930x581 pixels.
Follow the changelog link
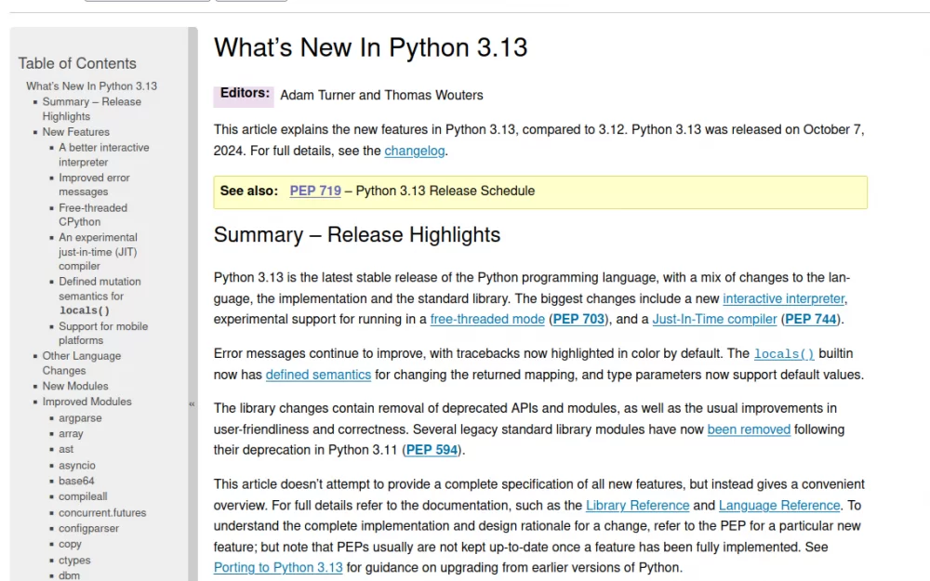[x=414, y=151]
